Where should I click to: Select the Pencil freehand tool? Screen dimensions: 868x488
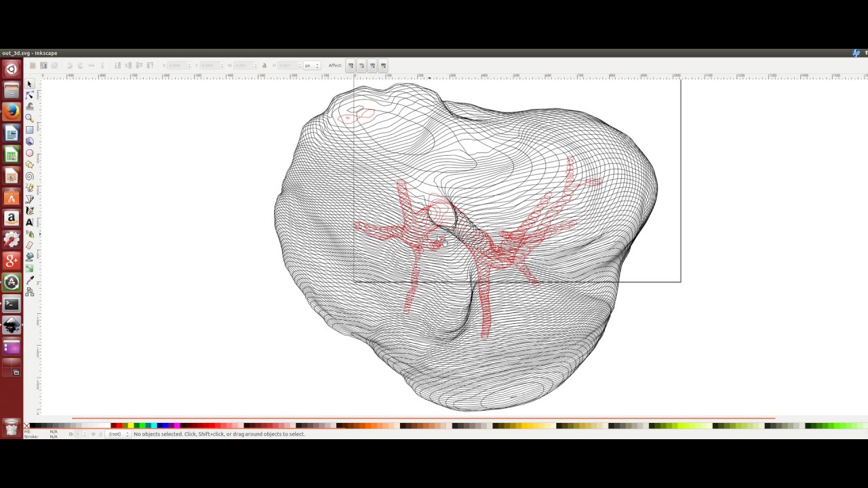tap(29, 188)
